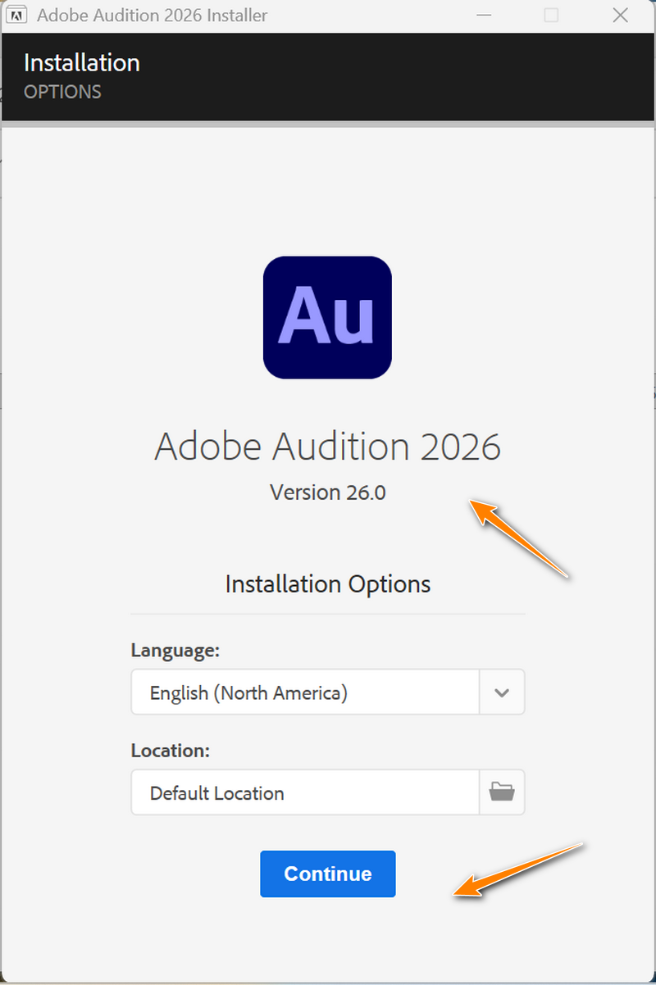Browse for install location folder icon
656x985 pixels.
[502, 792]
